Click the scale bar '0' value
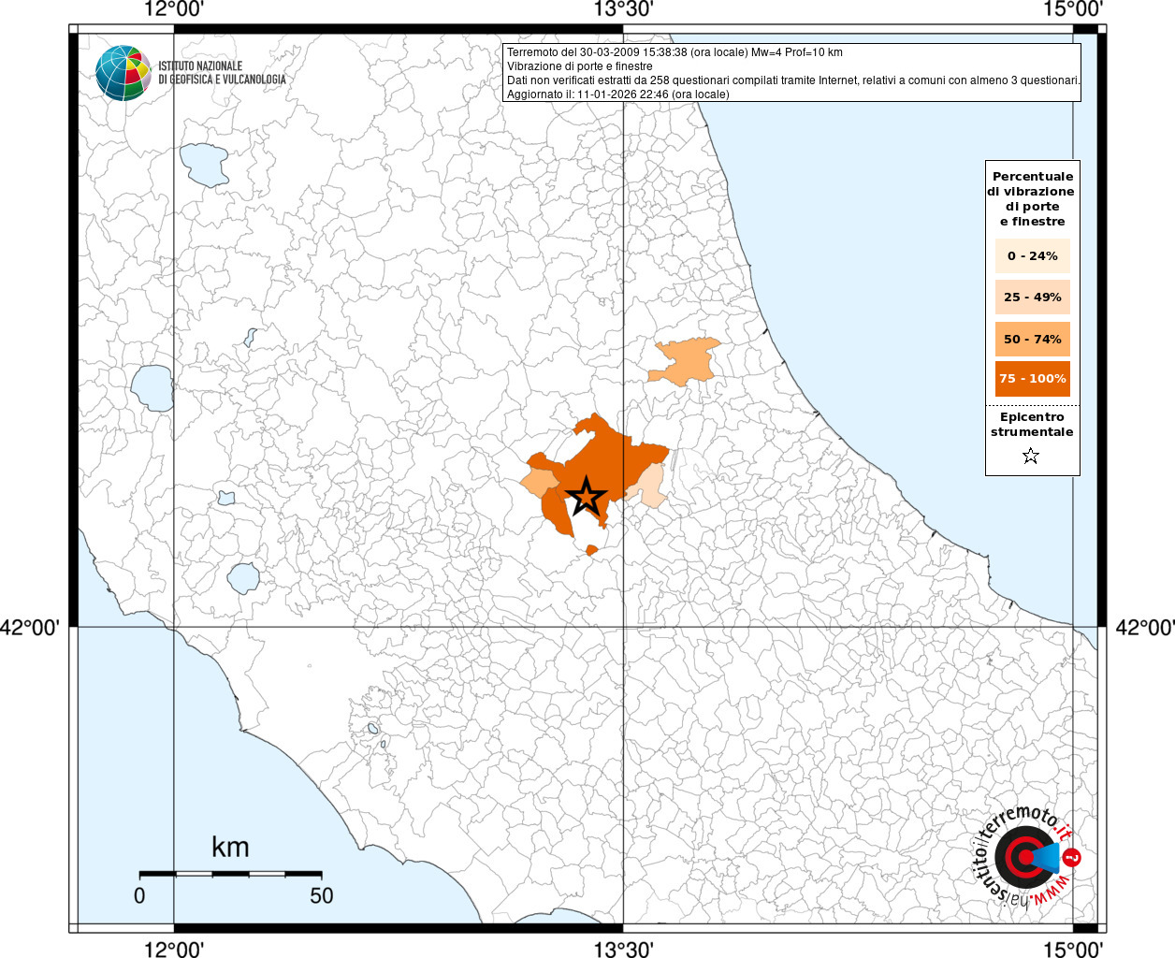Image resolution: width=1175 pixels, height=958 pixels. (139, 895)
